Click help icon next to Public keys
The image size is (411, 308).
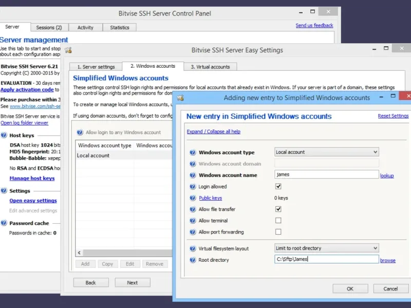point(193,198)
